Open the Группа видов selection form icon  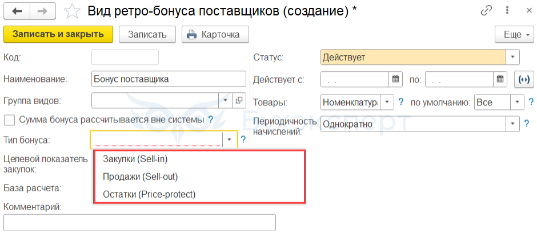click(x=239, y=101)
